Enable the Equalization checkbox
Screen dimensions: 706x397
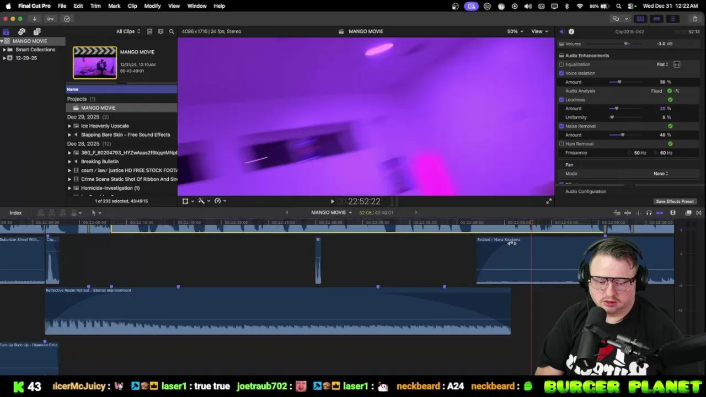click(x=561, y=65)
